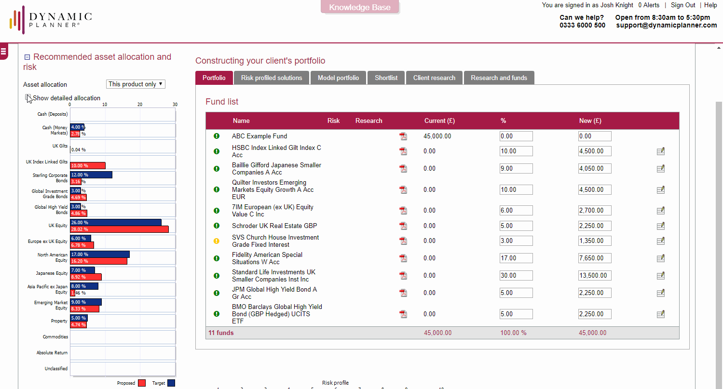The width and height of the screenshot is (723, 389).
Task: Click the Sterling Corporate Bonds 12.00 % target bar
Action: point(91,174)
